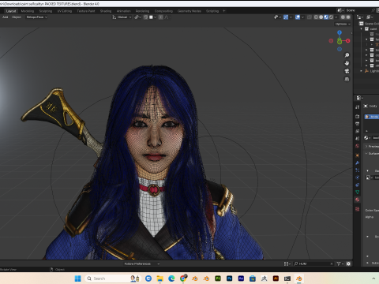Open the Scene properties tab
This screenshot has height=284, width=379.
[357, 138]
